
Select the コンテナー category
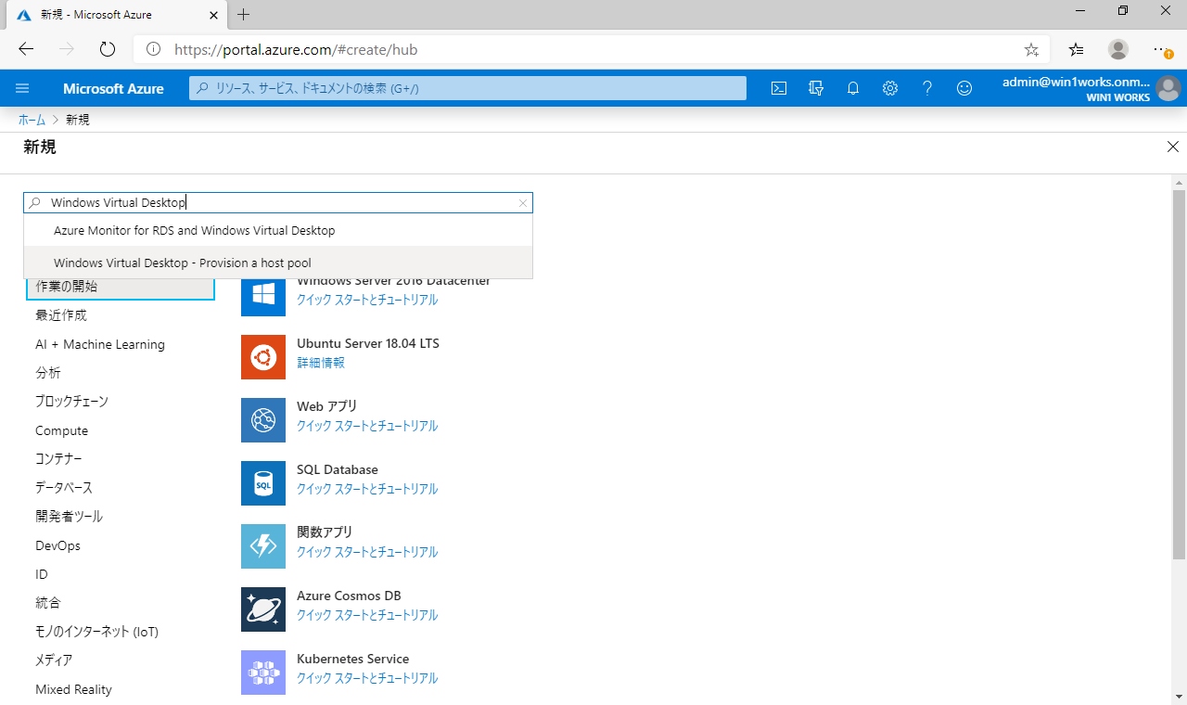[x=58, y=459]
